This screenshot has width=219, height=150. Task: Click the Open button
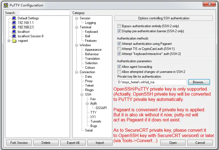173,143
